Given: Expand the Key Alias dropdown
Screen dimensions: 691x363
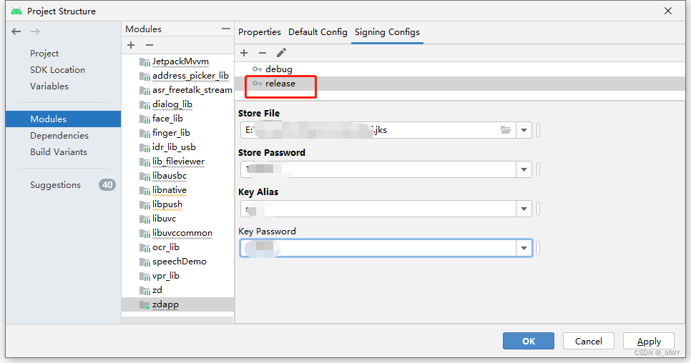Looking at the screenshot, I should 524,209.
